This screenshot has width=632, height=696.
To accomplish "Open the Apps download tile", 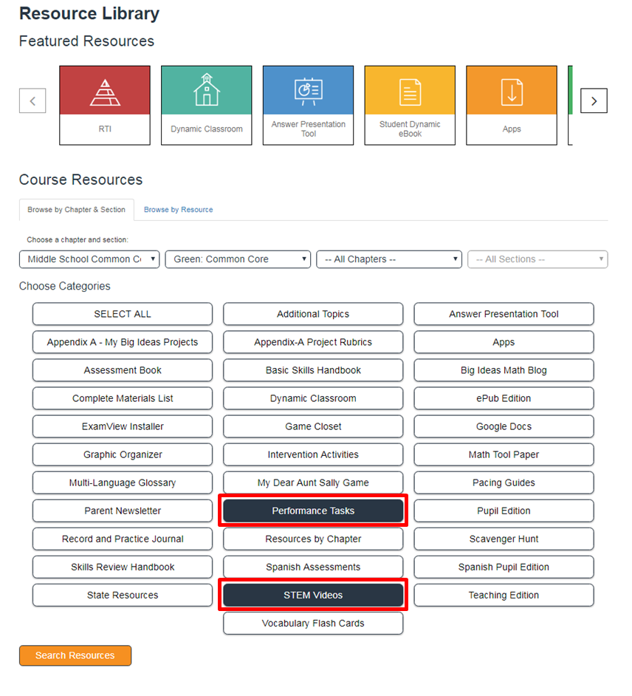I will tap(512, 105).
